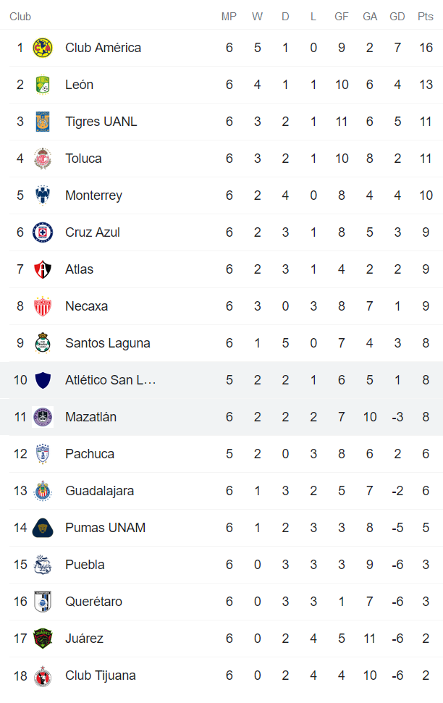Select the León club badge

(x=42, y=84)
